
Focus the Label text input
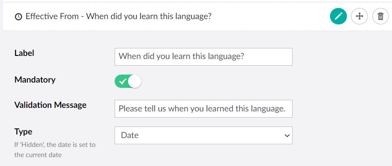click(203, 57)
